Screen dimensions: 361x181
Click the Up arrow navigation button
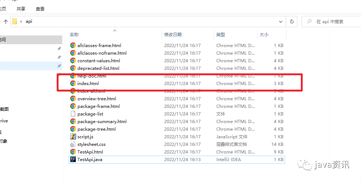pyautogui.click(x=6, y=22)
